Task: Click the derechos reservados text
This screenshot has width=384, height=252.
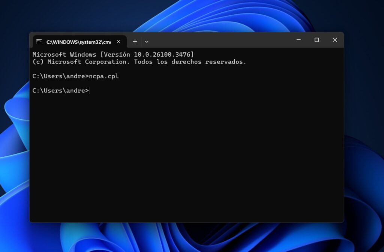Action: click(x=221, y=61)
